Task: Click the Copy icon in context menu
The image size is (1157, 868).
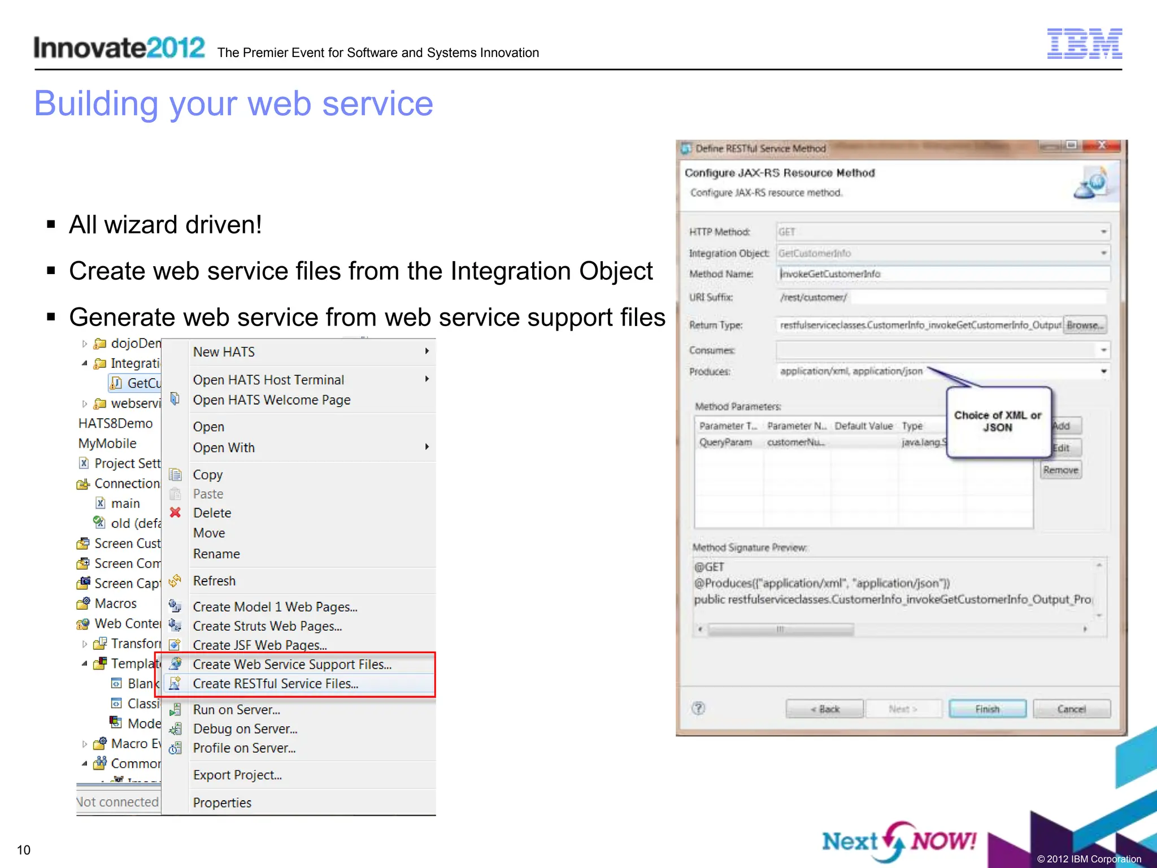Action: tap(175, 475)
